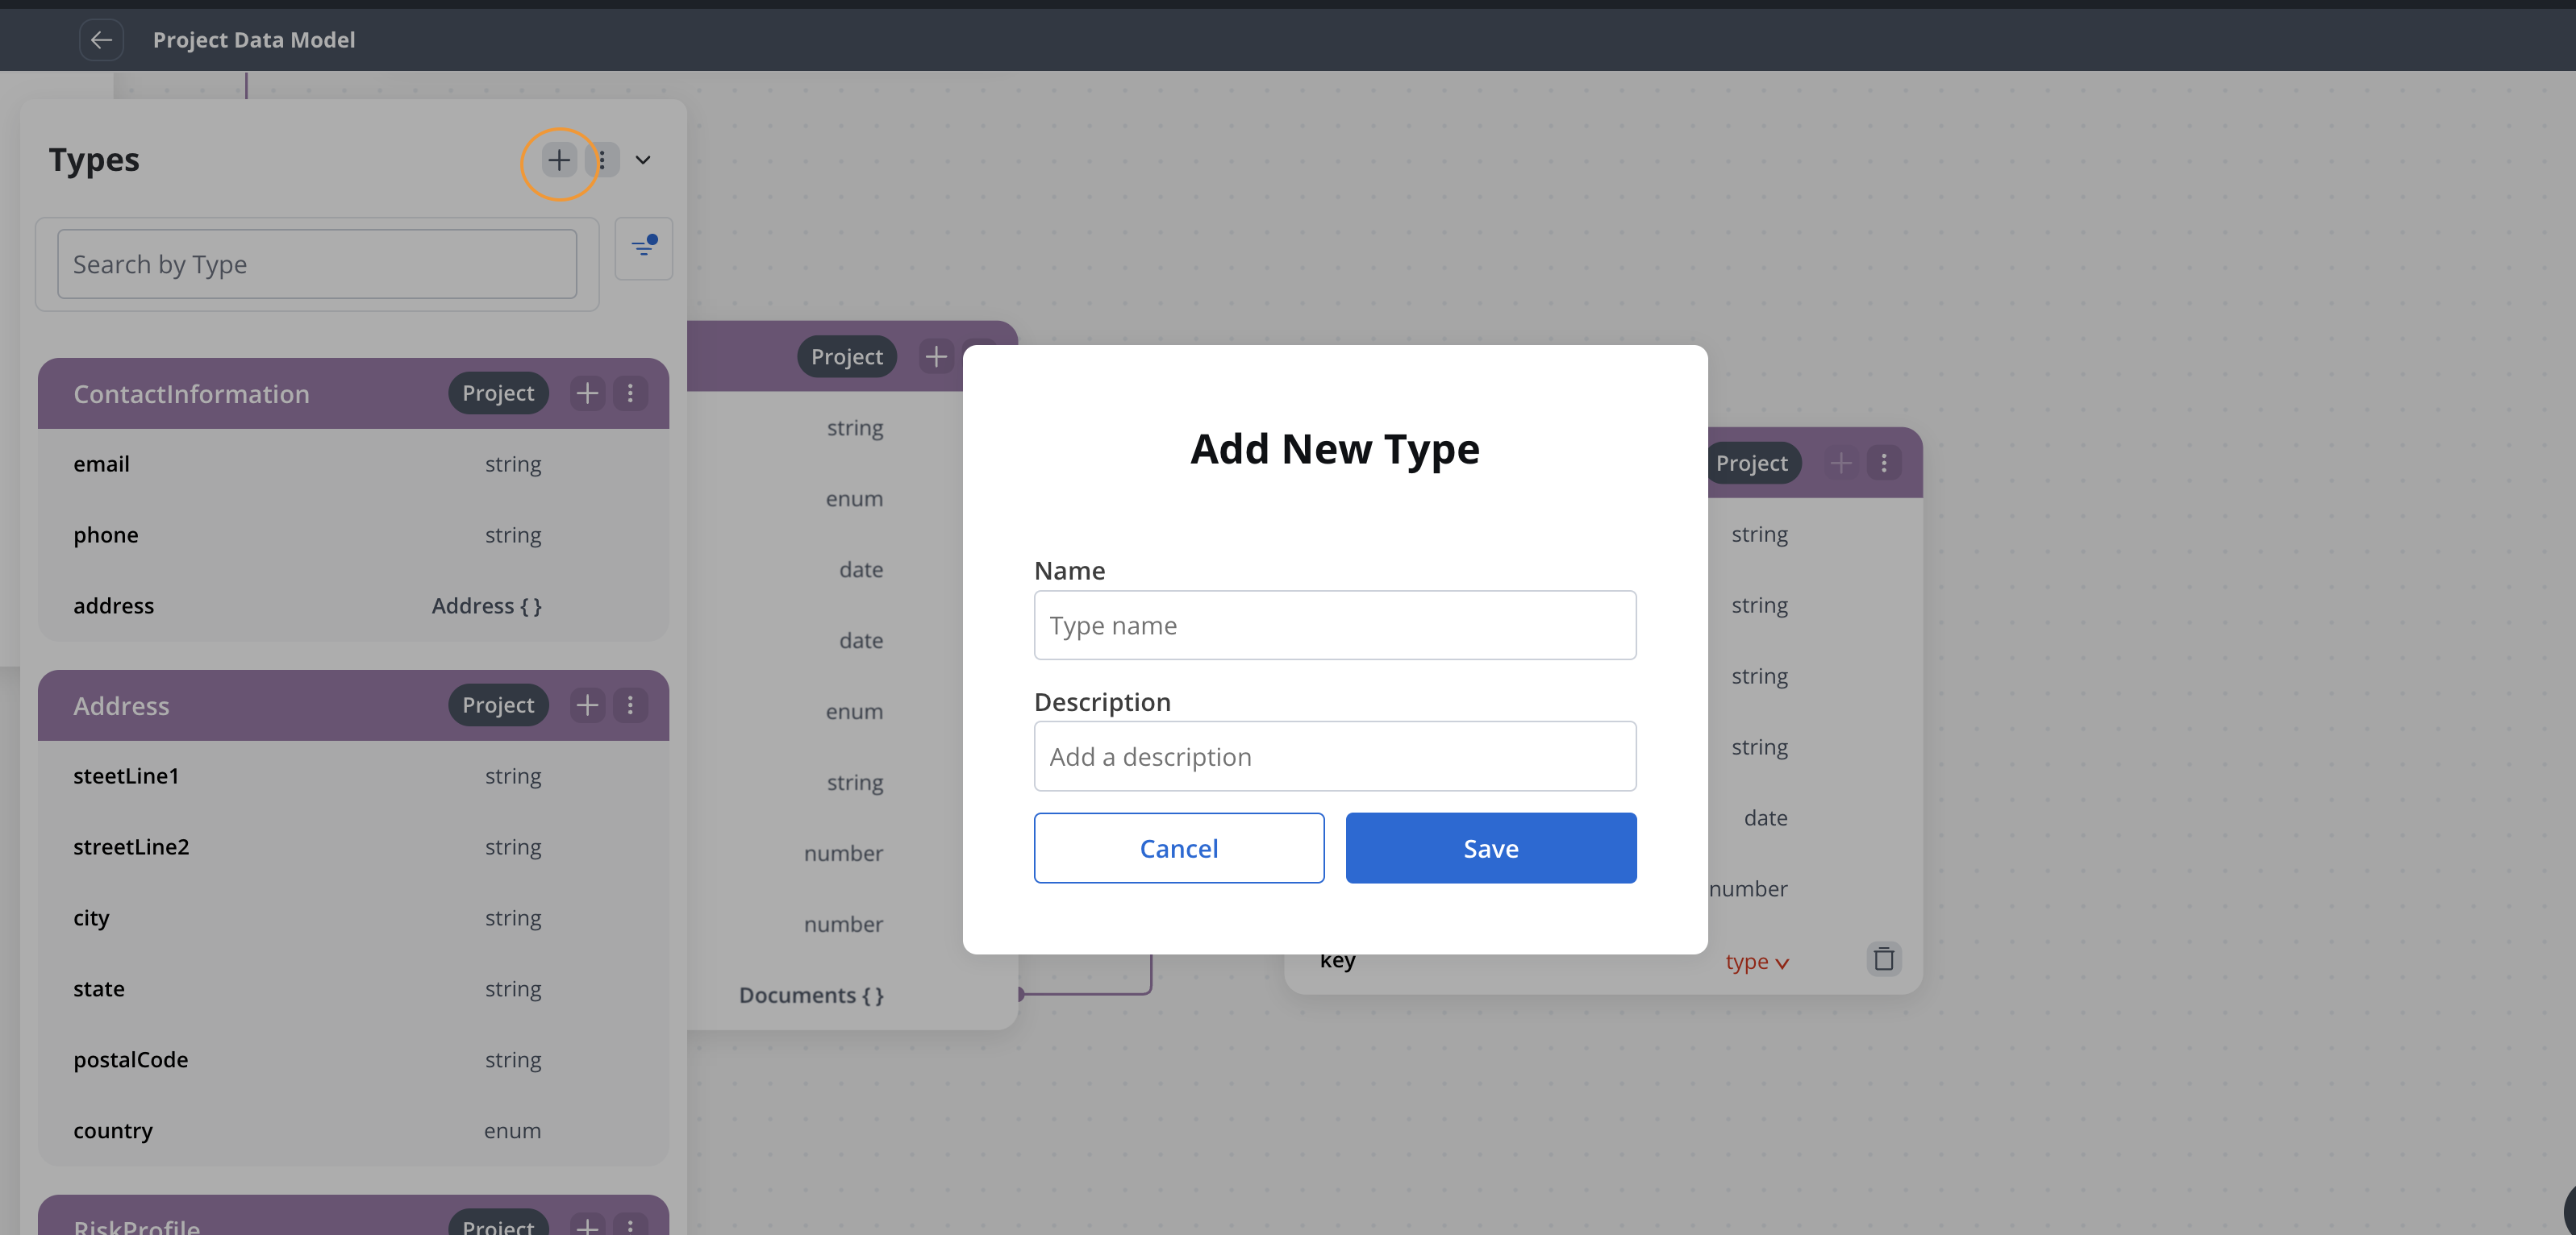Screen dimensions: 2576x1235
Task: Click Project badge on right canvas card
Action: pyautogui.click(x=1755, y=463)
